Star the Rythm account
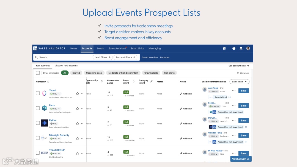 tap(78, 124)
